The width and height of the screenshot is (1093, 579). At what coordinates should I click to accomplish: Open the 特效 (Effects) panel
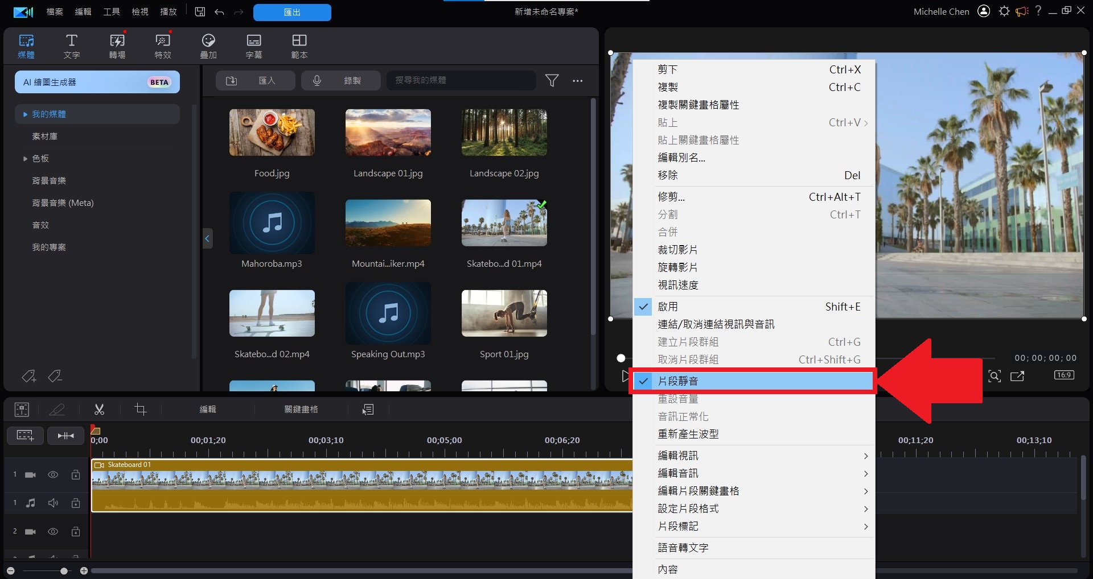pos(162,46)
